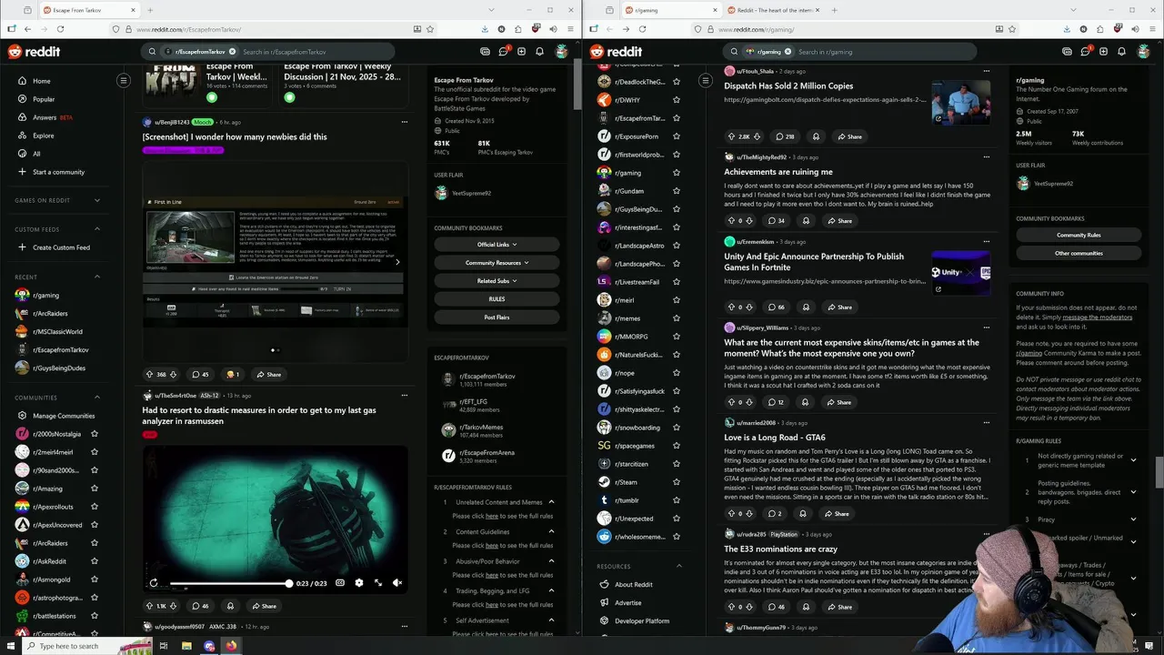Open chat icon in EscapefromTarkov window

click(x=503, y=52)
